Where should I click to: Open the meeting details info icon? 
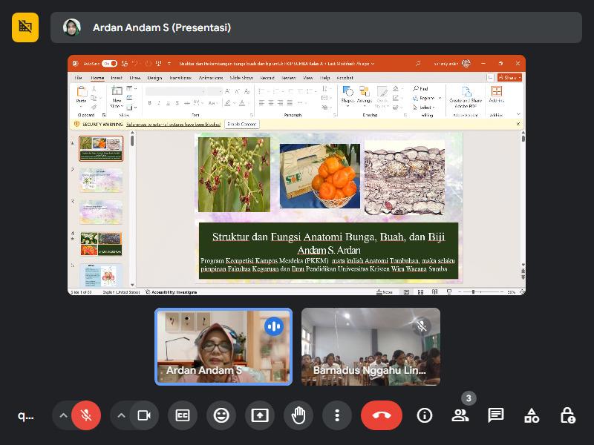click(425, 415)
